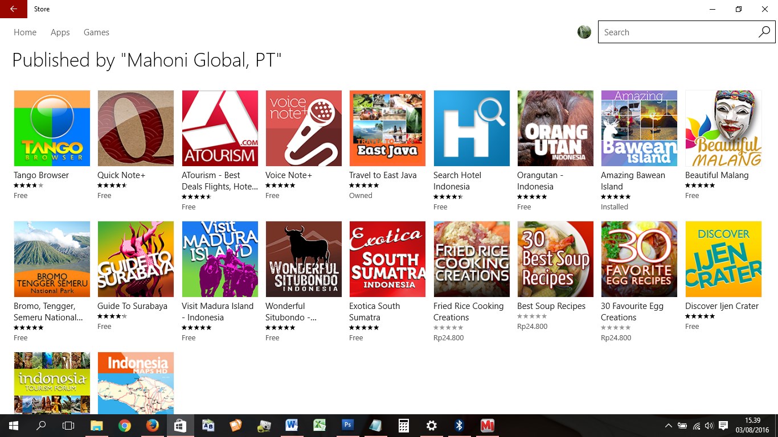
Task: Open Task View from the taskbar
Action: click(68, 426)
